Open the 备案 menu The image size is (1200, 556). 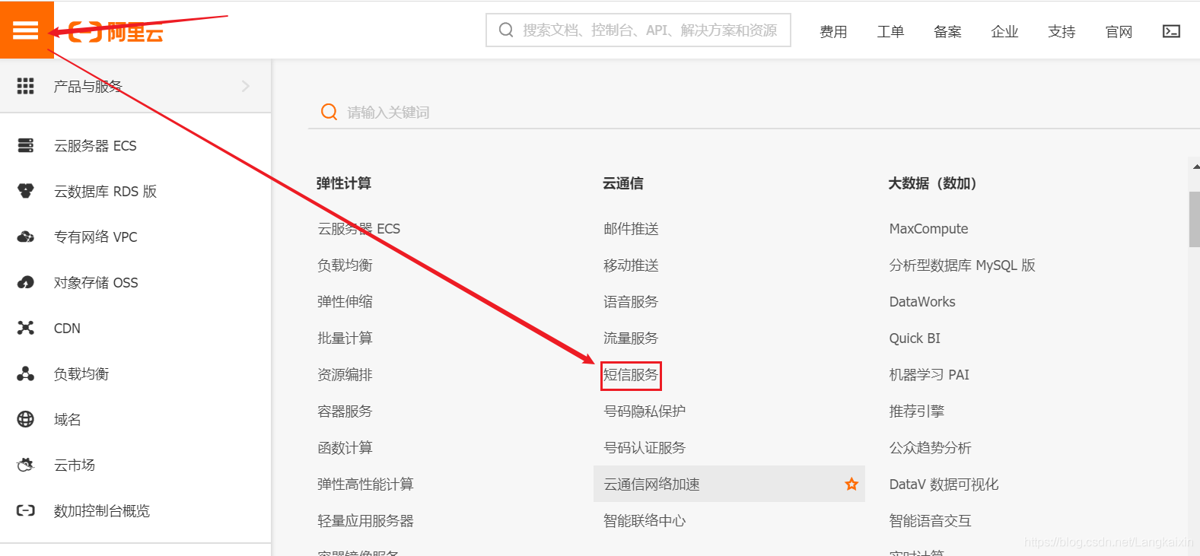[x=947, y=31]
